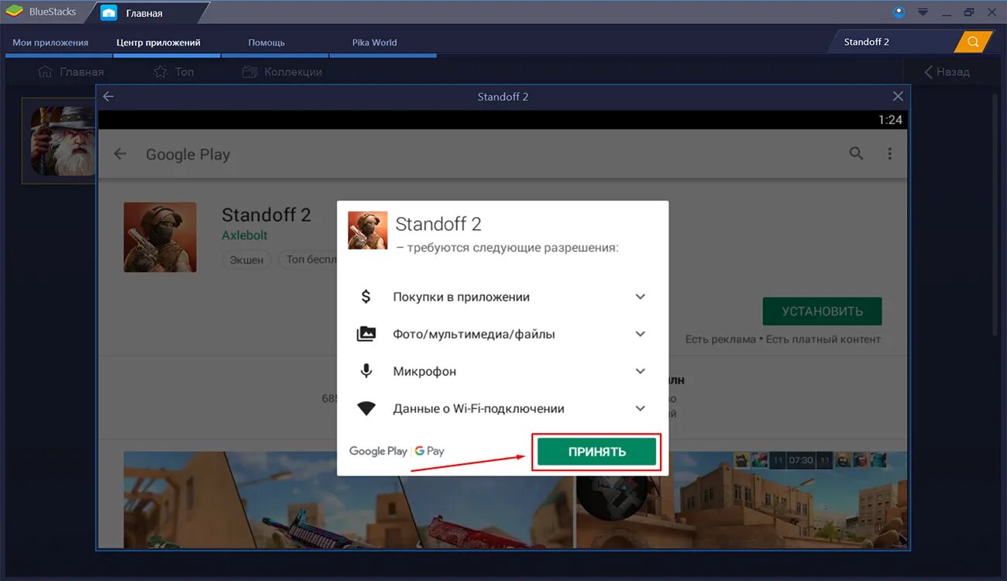Open Google Play three-dot overflow menu
Screen dimensions: 1007x581
[x=890, y=154]
